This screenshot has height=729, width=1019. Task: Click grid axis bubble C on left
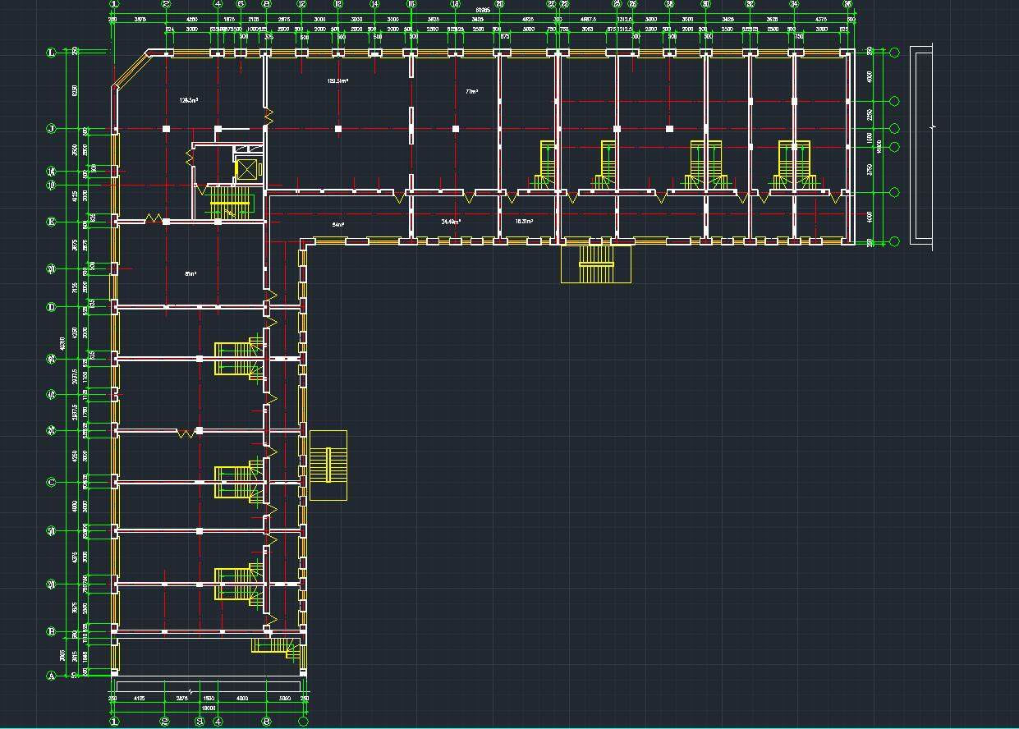coord(51,483)
